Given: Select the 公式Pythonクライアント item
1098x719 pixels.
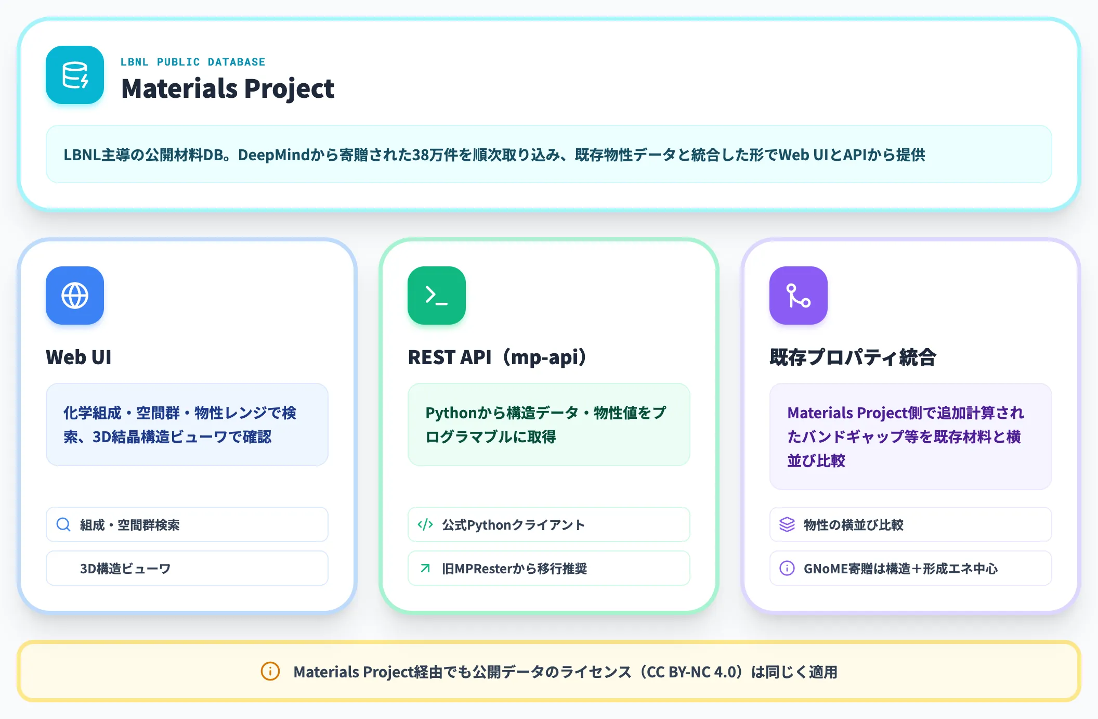Looking at the screenshot, I should 549,524.
